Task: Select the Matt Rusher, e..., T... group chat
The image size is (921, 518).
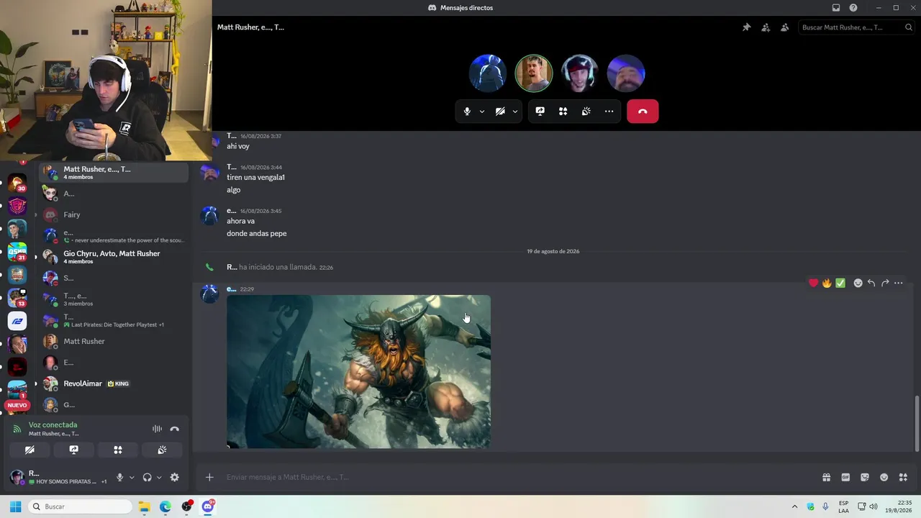Action: 114,173
